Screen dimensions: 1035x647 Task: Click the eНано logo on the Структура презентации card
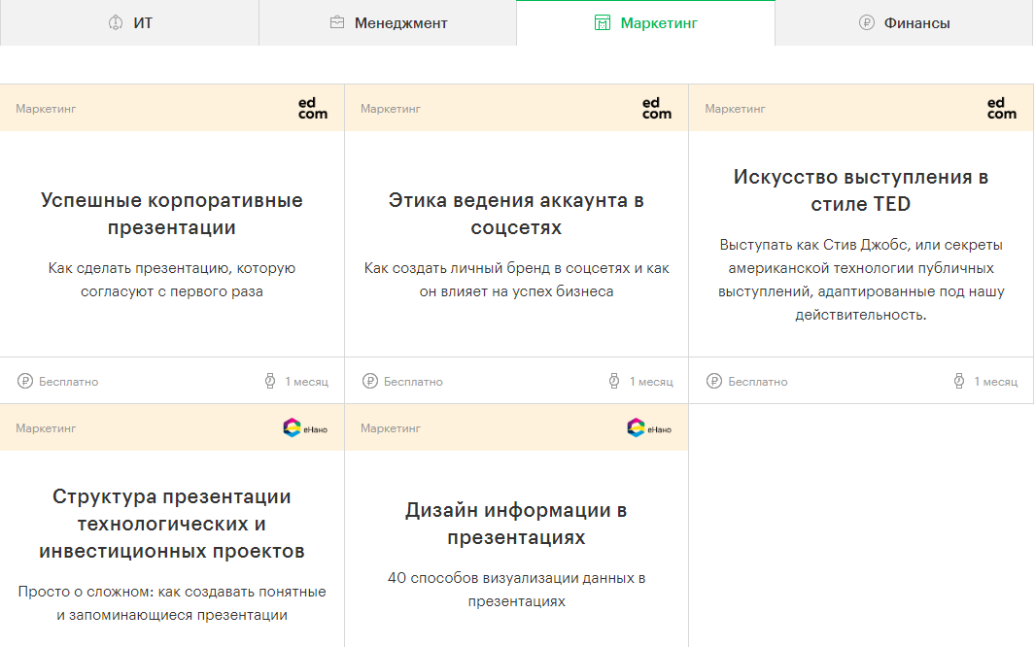(x=305, y=427)
